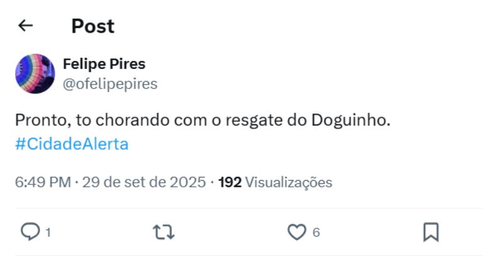Bookmark this post

pos(430,232)
